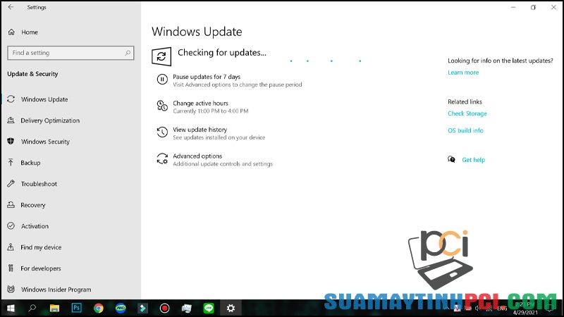The width and height of the screenshot is (564, 317).
Task: Click the Windows Update sync arrows icon in sidebar
Action: click(x=11, y=99)
